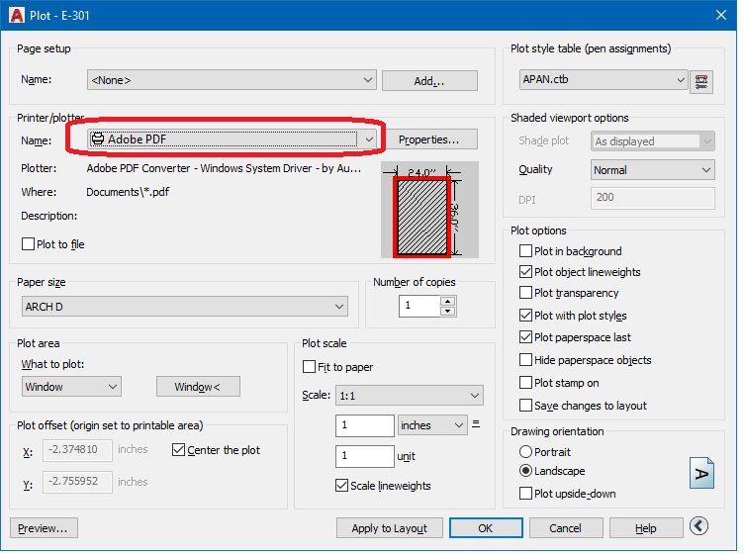
Task: Click the paper size preview thumbnail
Action: (x=429, y=210)
